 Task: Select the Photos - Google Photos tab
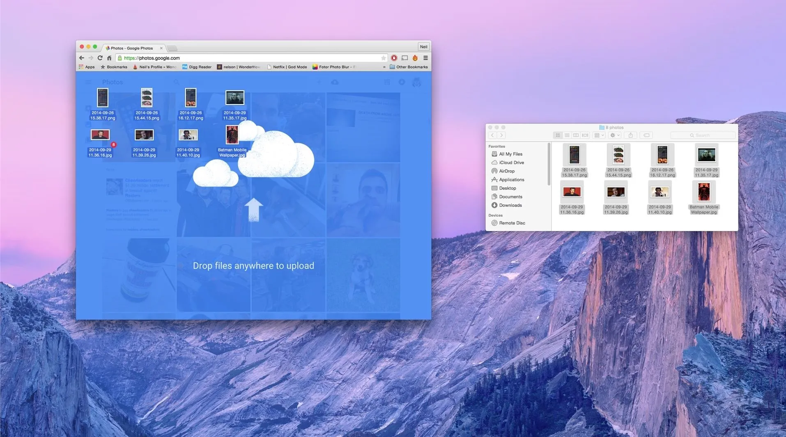tap(131, 48)
